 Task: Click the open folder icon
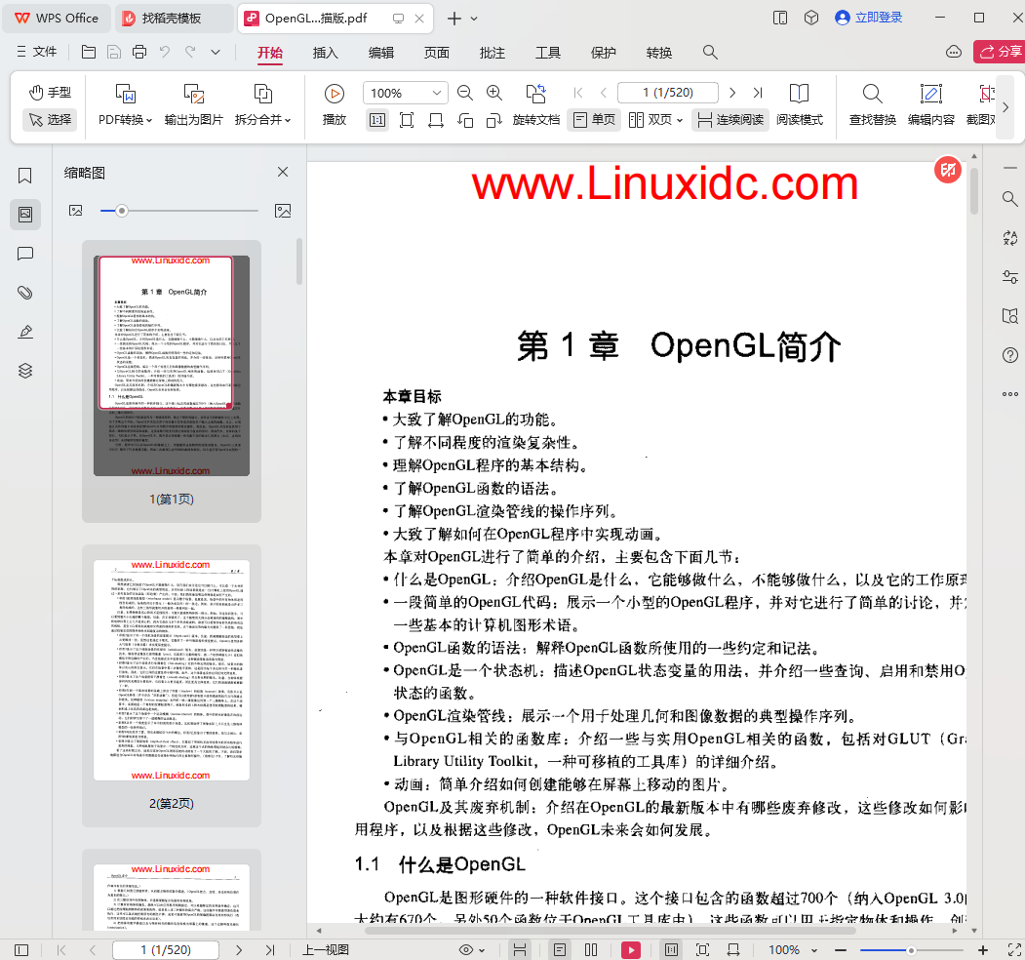[88, 52]
